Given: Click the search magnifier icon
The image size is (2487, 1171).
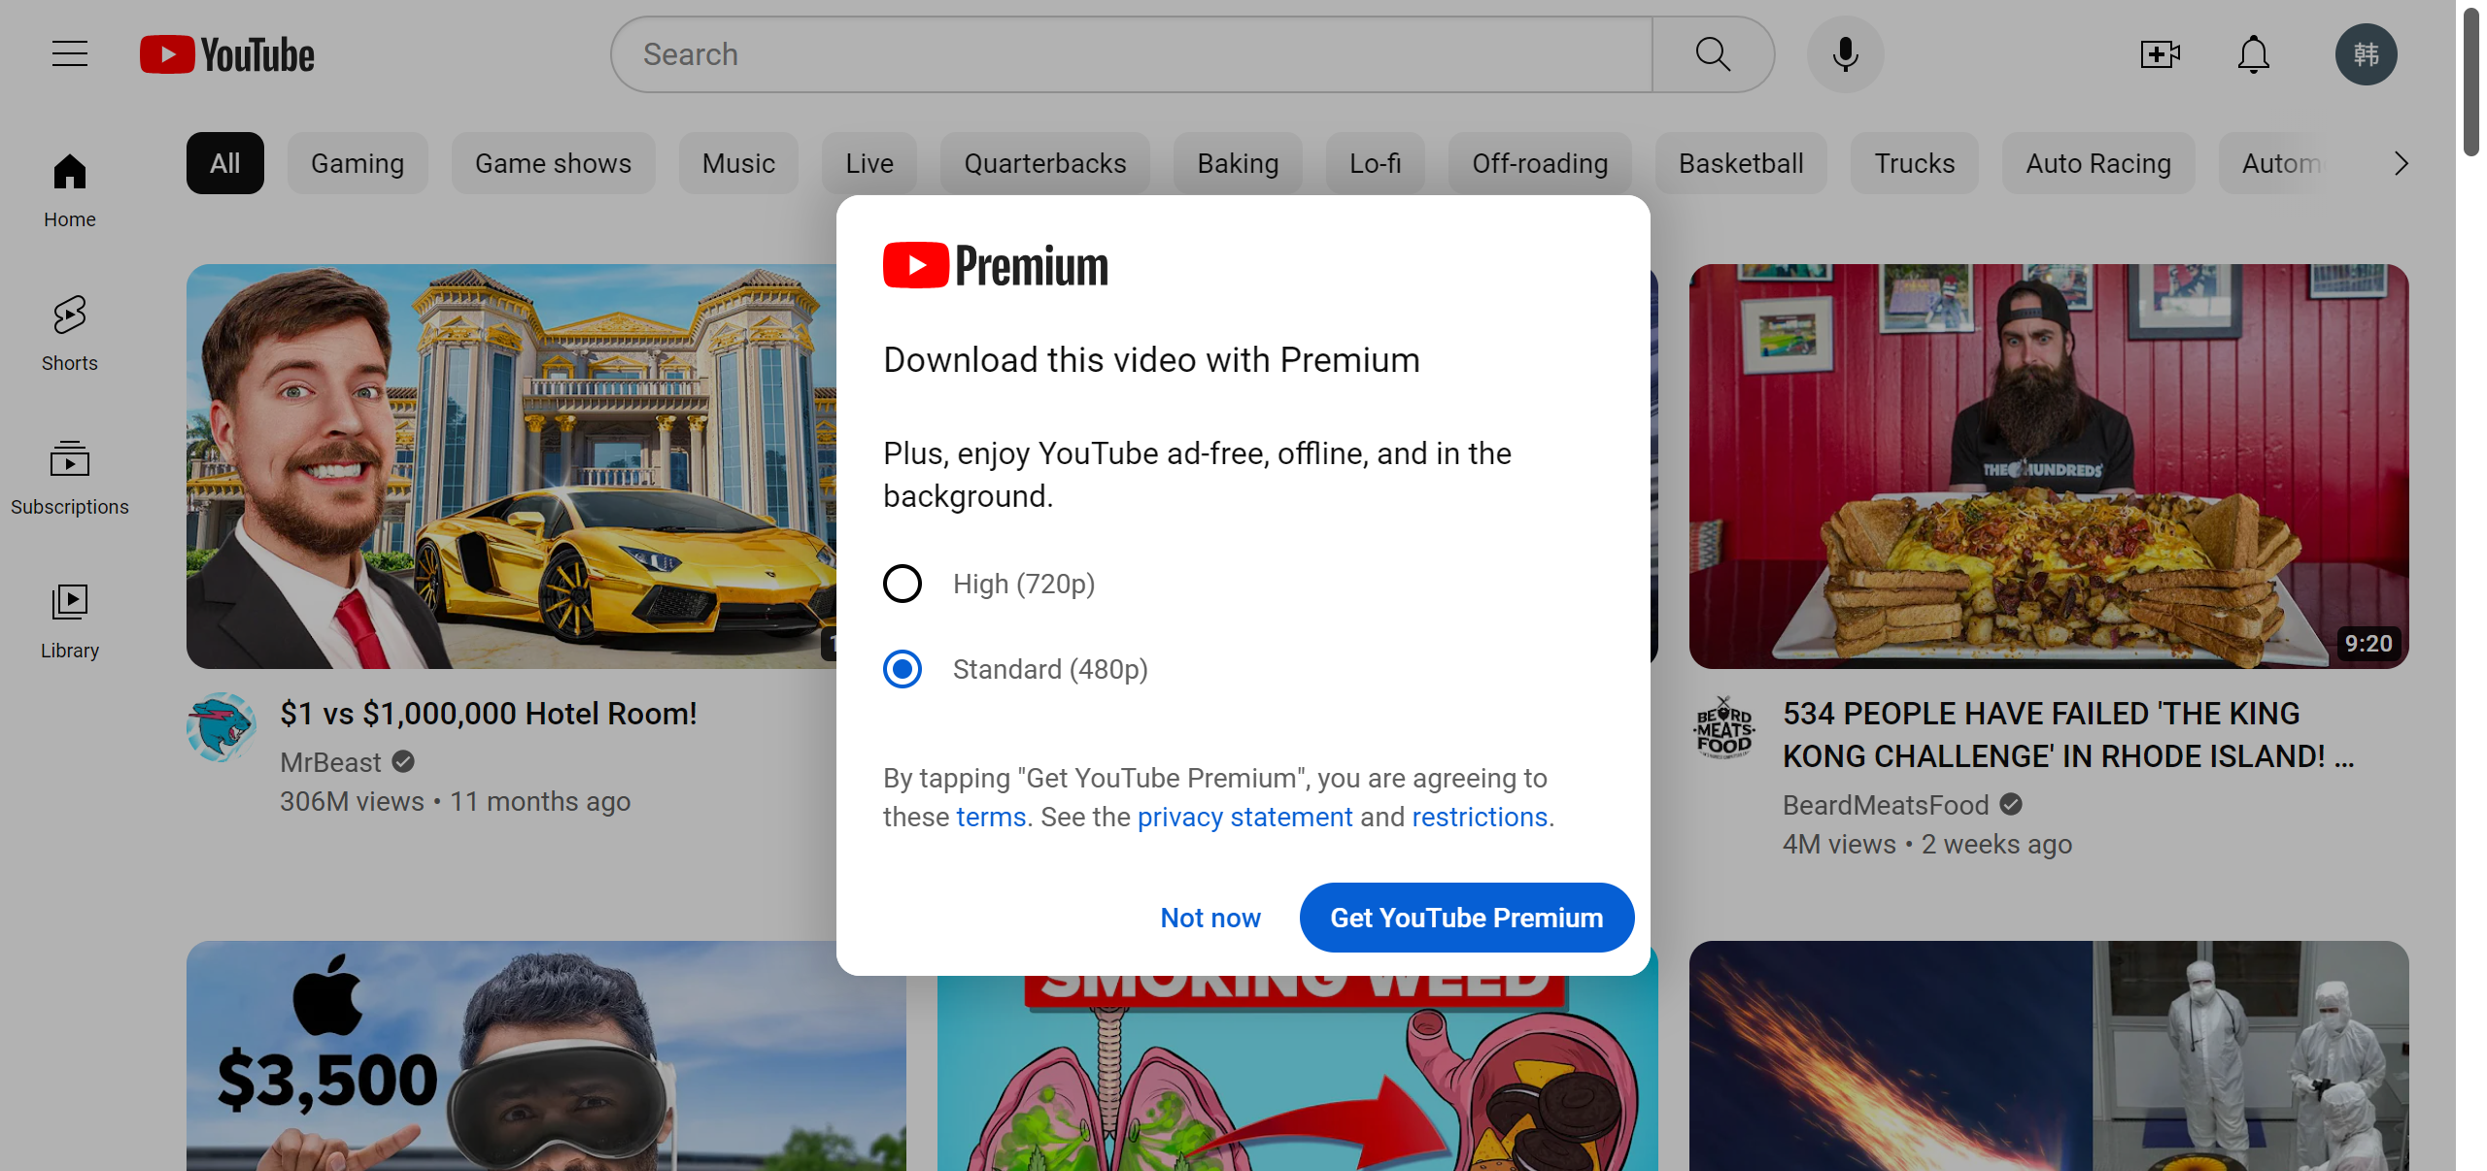Looking at the screenshot, I should point(1713,53).
